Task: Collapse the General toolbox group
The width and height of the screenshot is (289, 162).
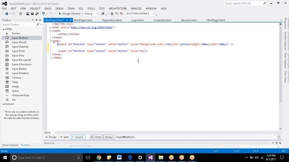Action: [x=4, y=104]
